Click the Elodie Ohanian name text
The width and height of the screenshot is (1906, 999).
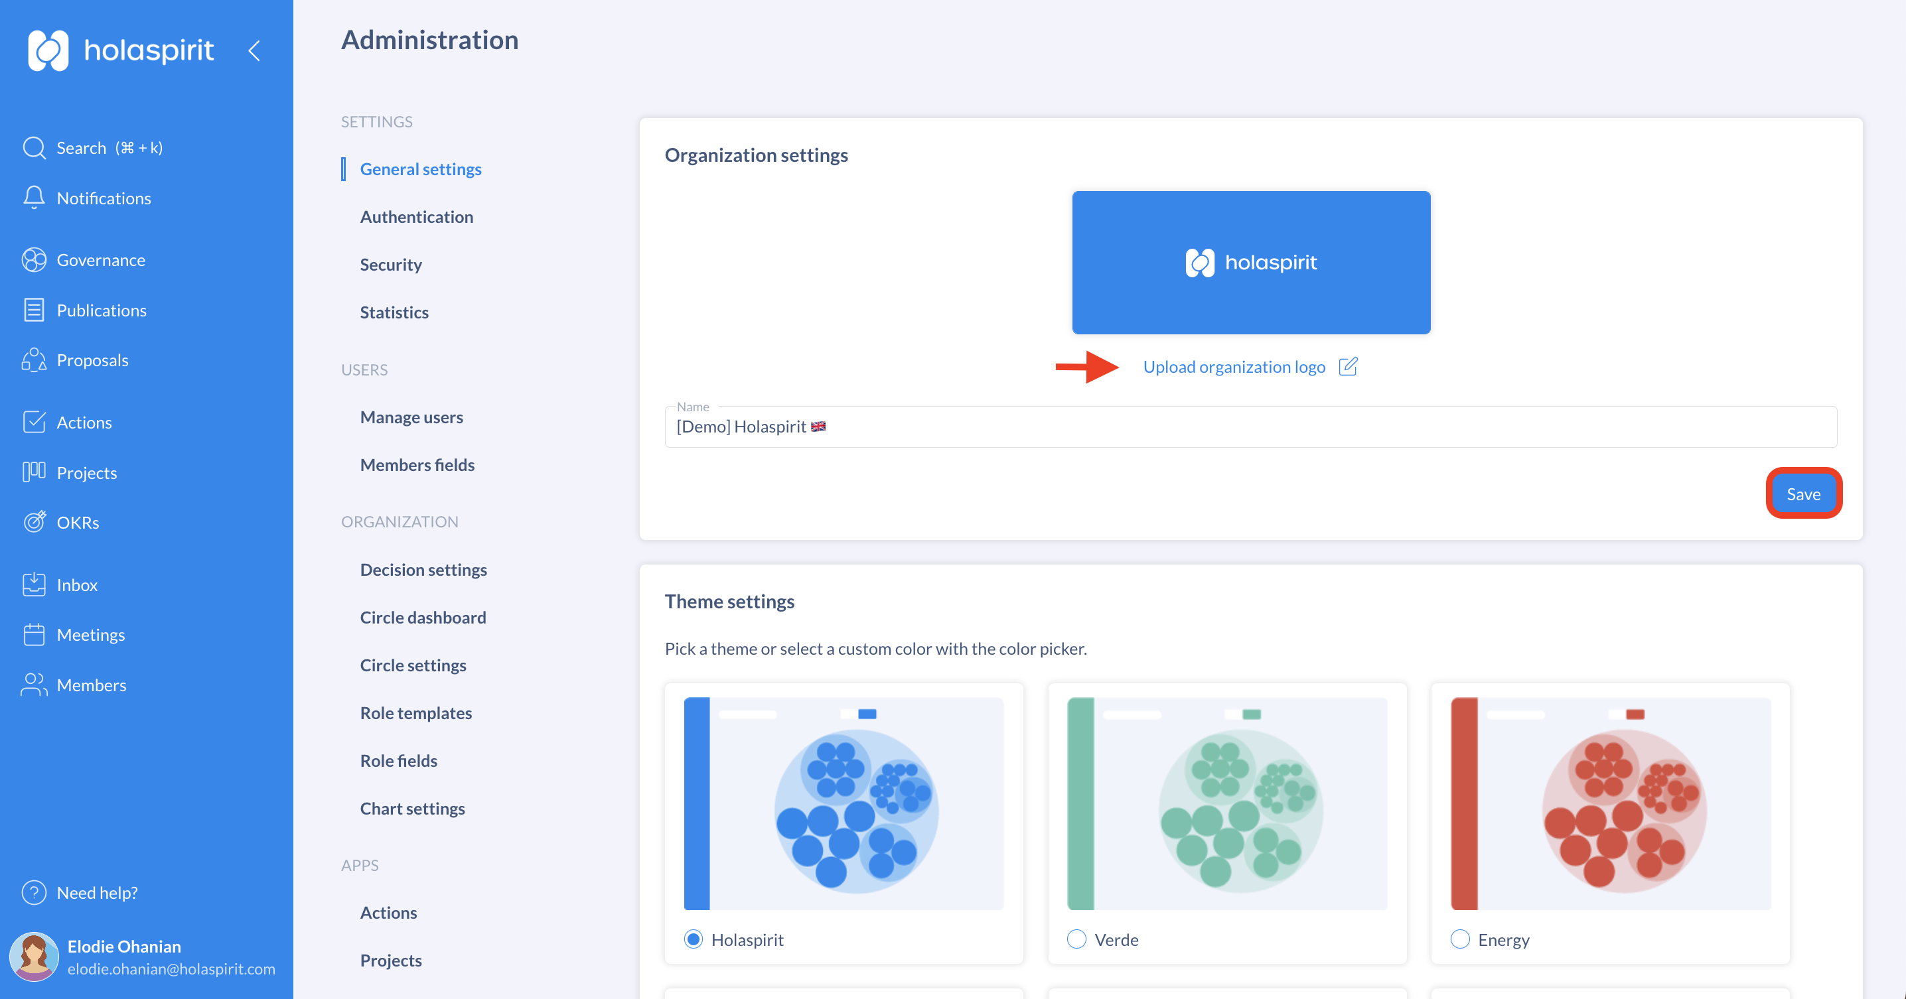click(123, 946)
